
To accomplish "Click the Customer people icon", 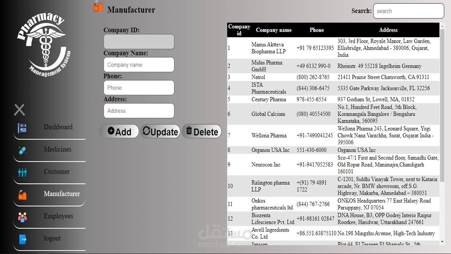I will 23,173.
